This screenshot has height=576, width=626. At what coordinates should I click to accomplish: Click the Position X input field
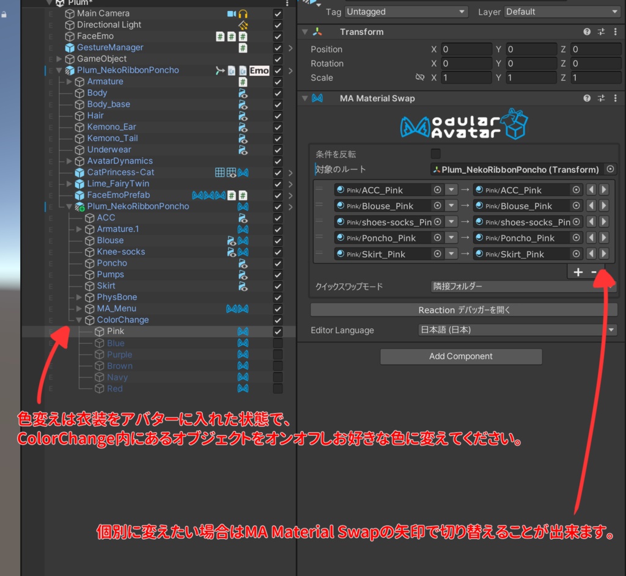466,49
